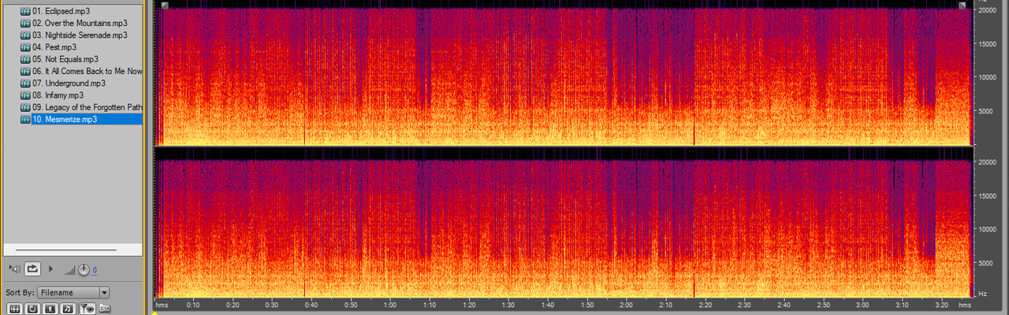Select file 06. It All Comes Back to Me Now

tap(87, 71)
